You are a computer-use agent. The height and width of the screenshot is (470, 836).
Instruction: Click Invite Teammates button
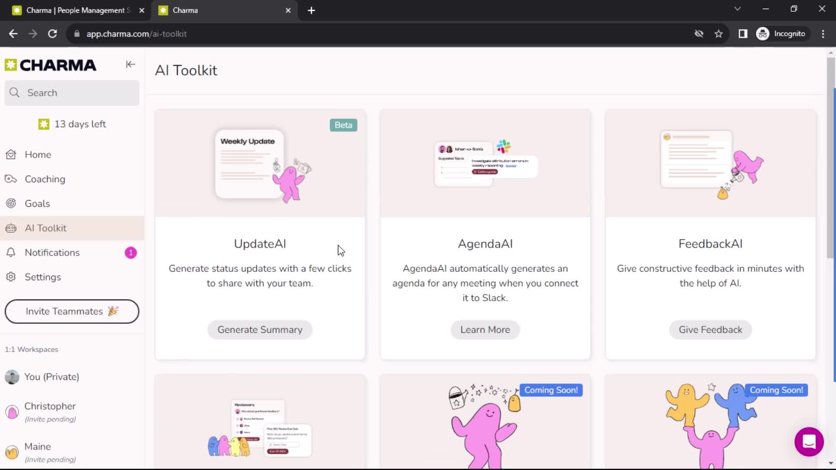point(72,312)
